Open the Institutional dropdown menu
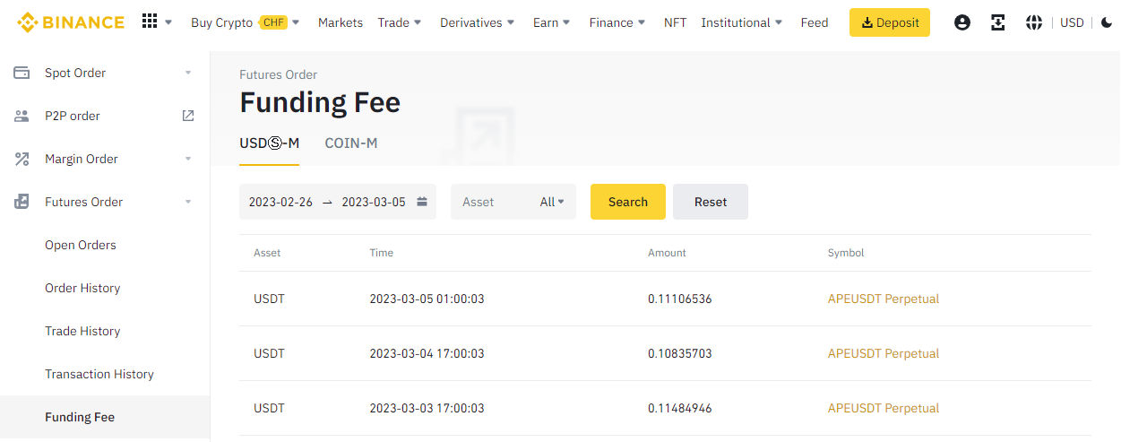 point(742,22)
